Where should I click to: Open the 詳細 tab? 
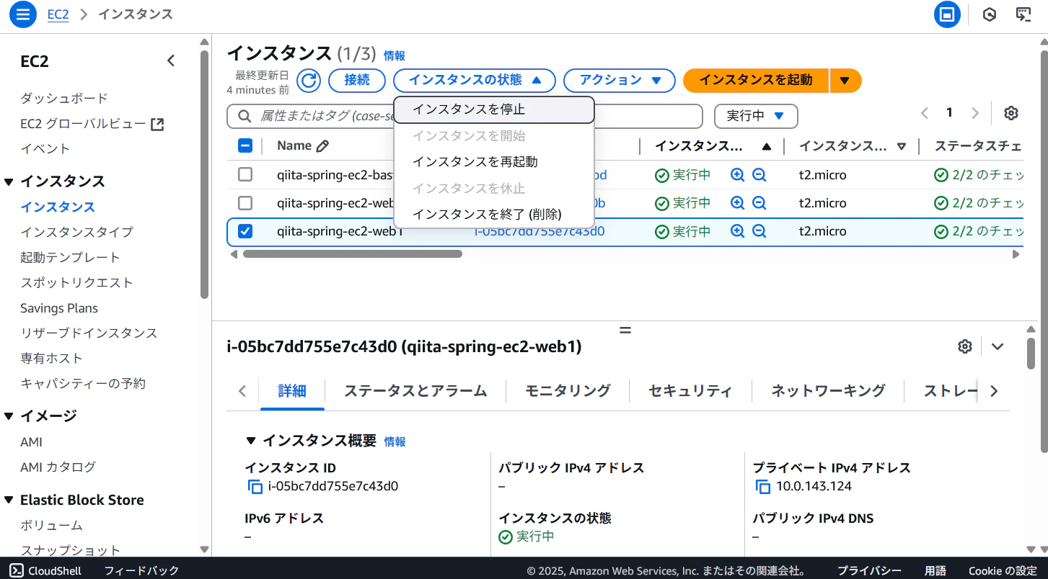point(292,391)
